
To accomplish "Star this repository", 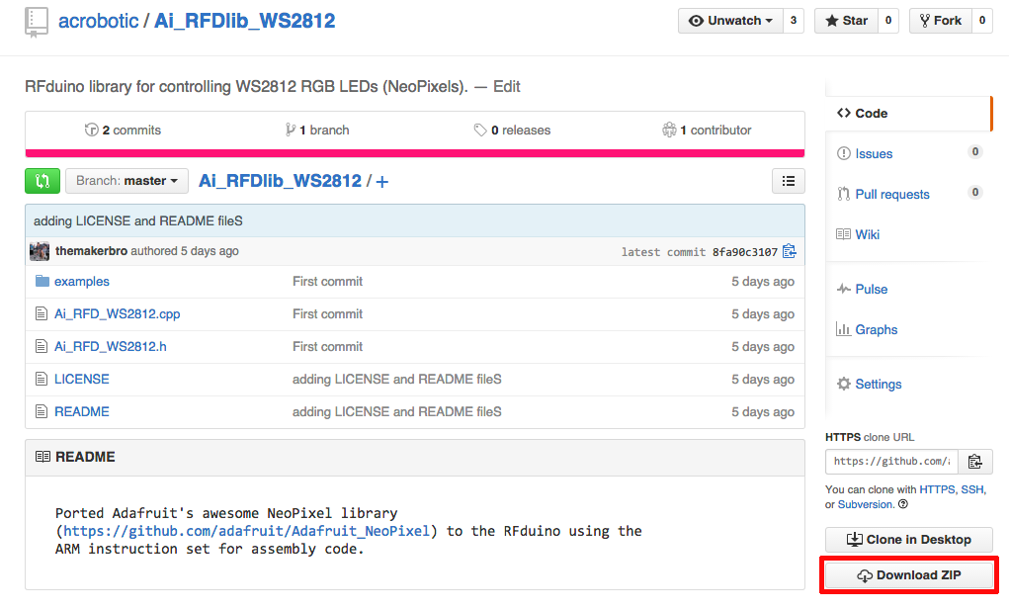I will point(846,21).
